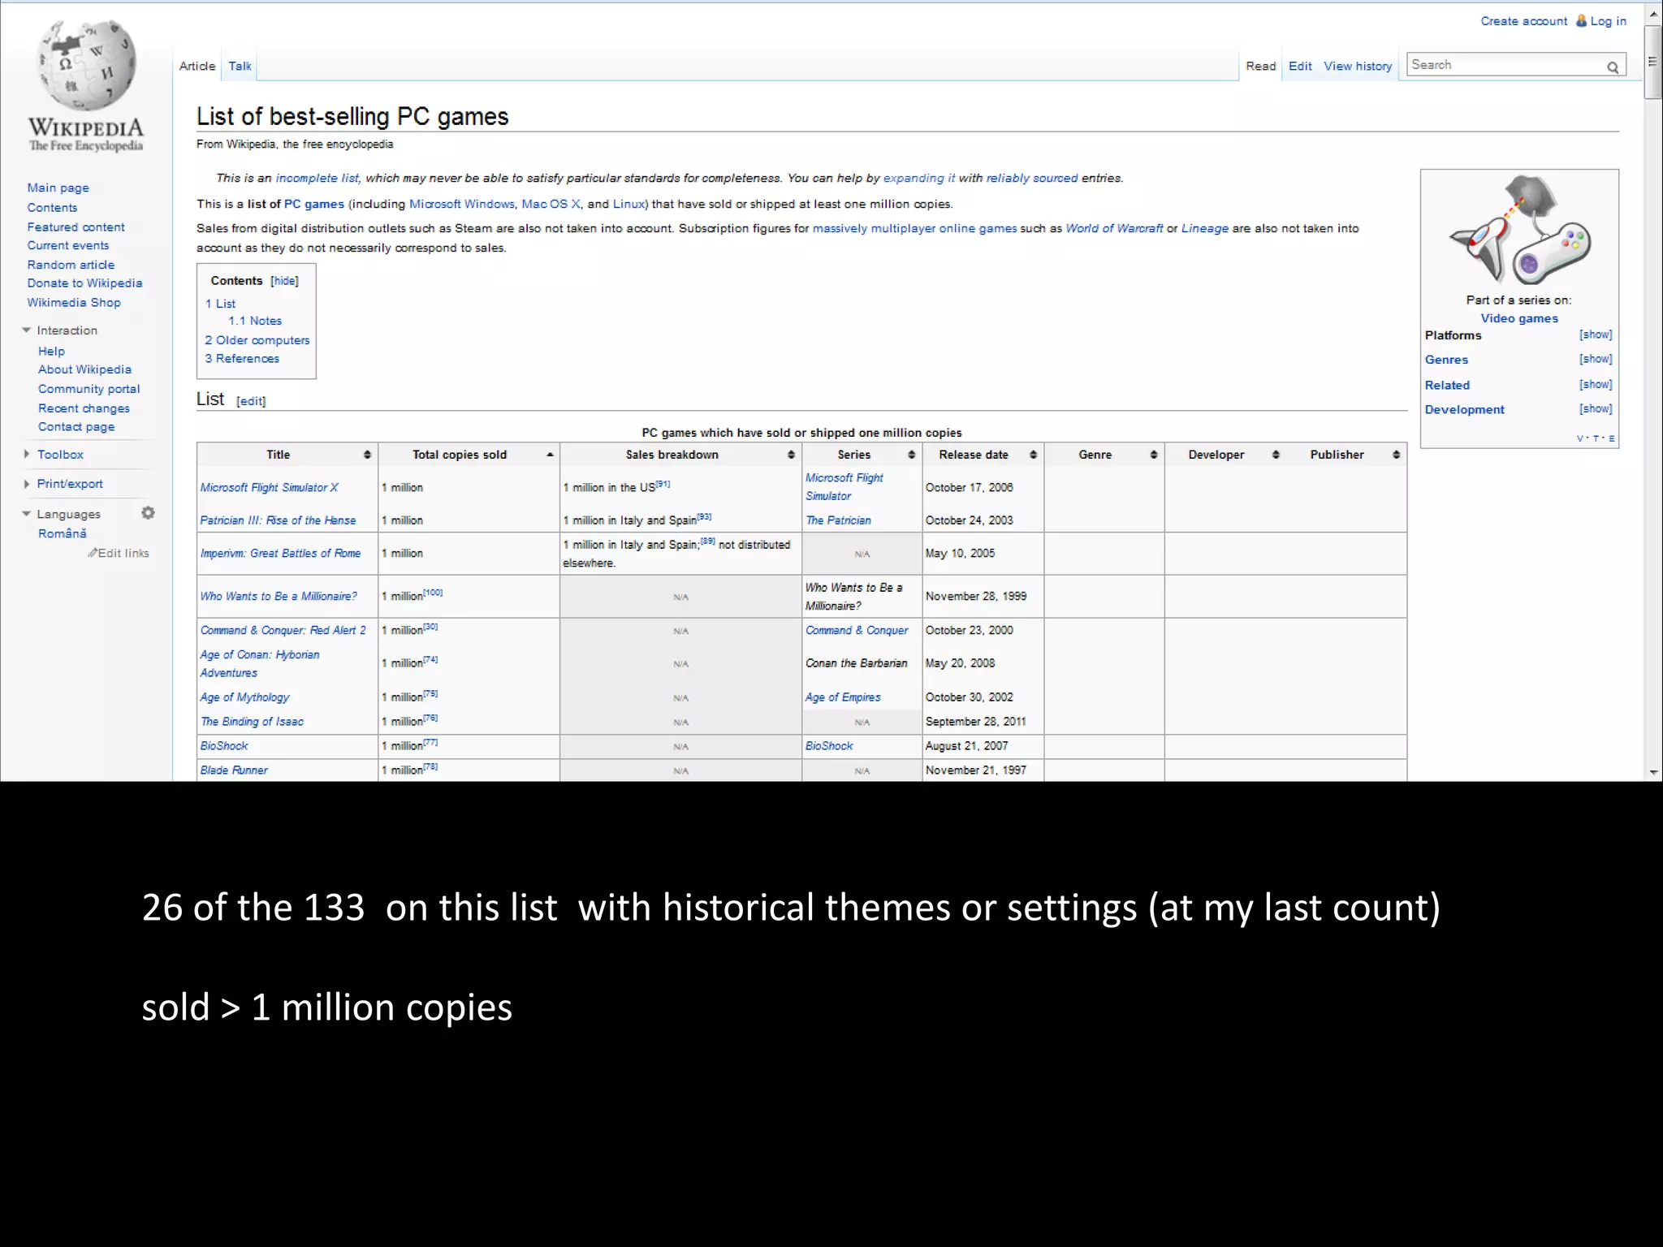Click the Create account link
The height and width of the screenshot is (1247, 1663).
(1523, 21)
